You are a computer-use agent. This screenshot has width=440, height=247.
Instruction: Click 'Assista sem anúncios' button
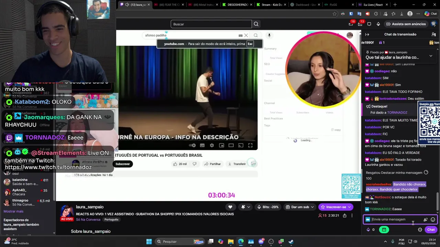tap(406, 24)
